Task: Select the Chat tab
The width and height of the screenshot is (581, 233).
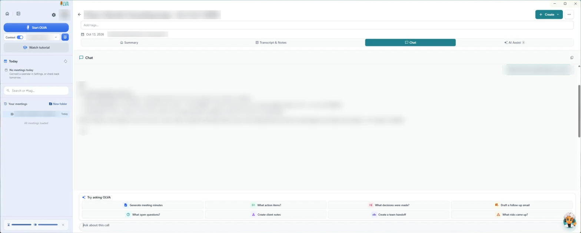Action: (x=410, y=42)
